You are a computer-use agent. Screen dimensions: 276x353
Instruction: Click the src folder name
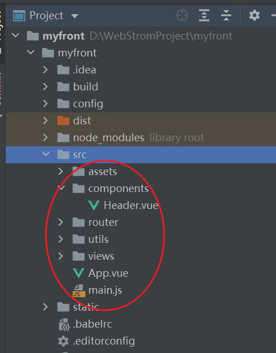(80, 155)
